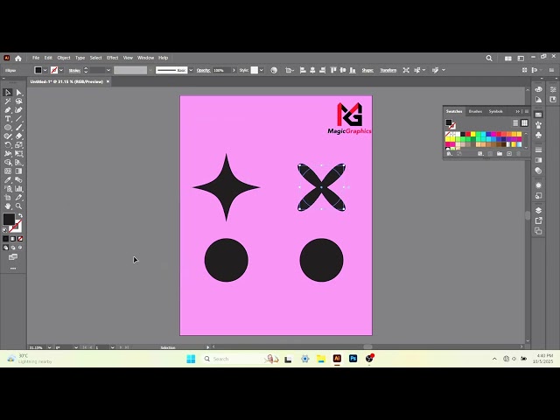Image resolution: width=560 pixels, height=420 pixels.
Task: Open the artboard navigation dropdown
Action: (x=113, y=347)
